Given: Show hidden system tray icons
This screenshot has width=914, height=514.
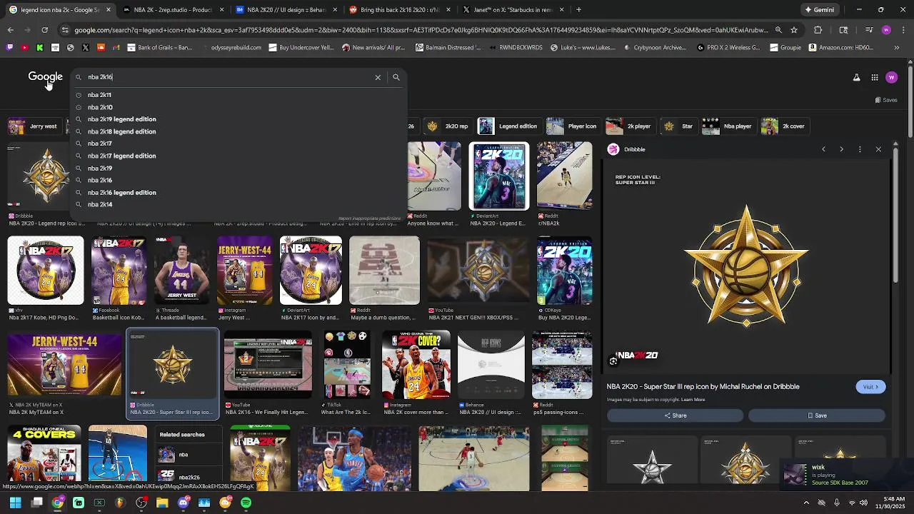Looking at the screenshot, I should (x=806, y=503).
